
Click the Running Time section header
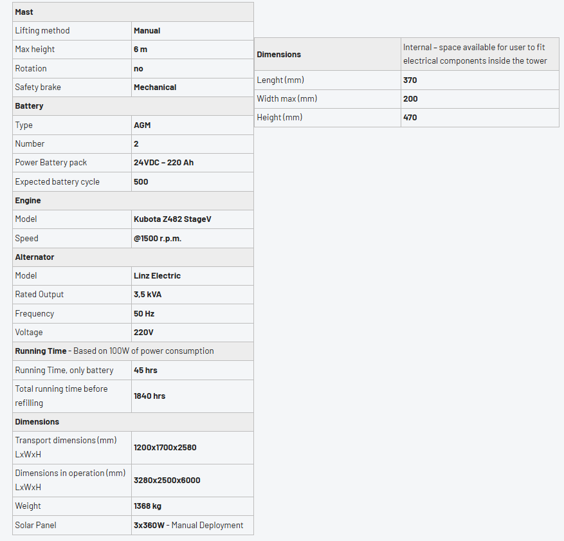click(x=41, y=351)
